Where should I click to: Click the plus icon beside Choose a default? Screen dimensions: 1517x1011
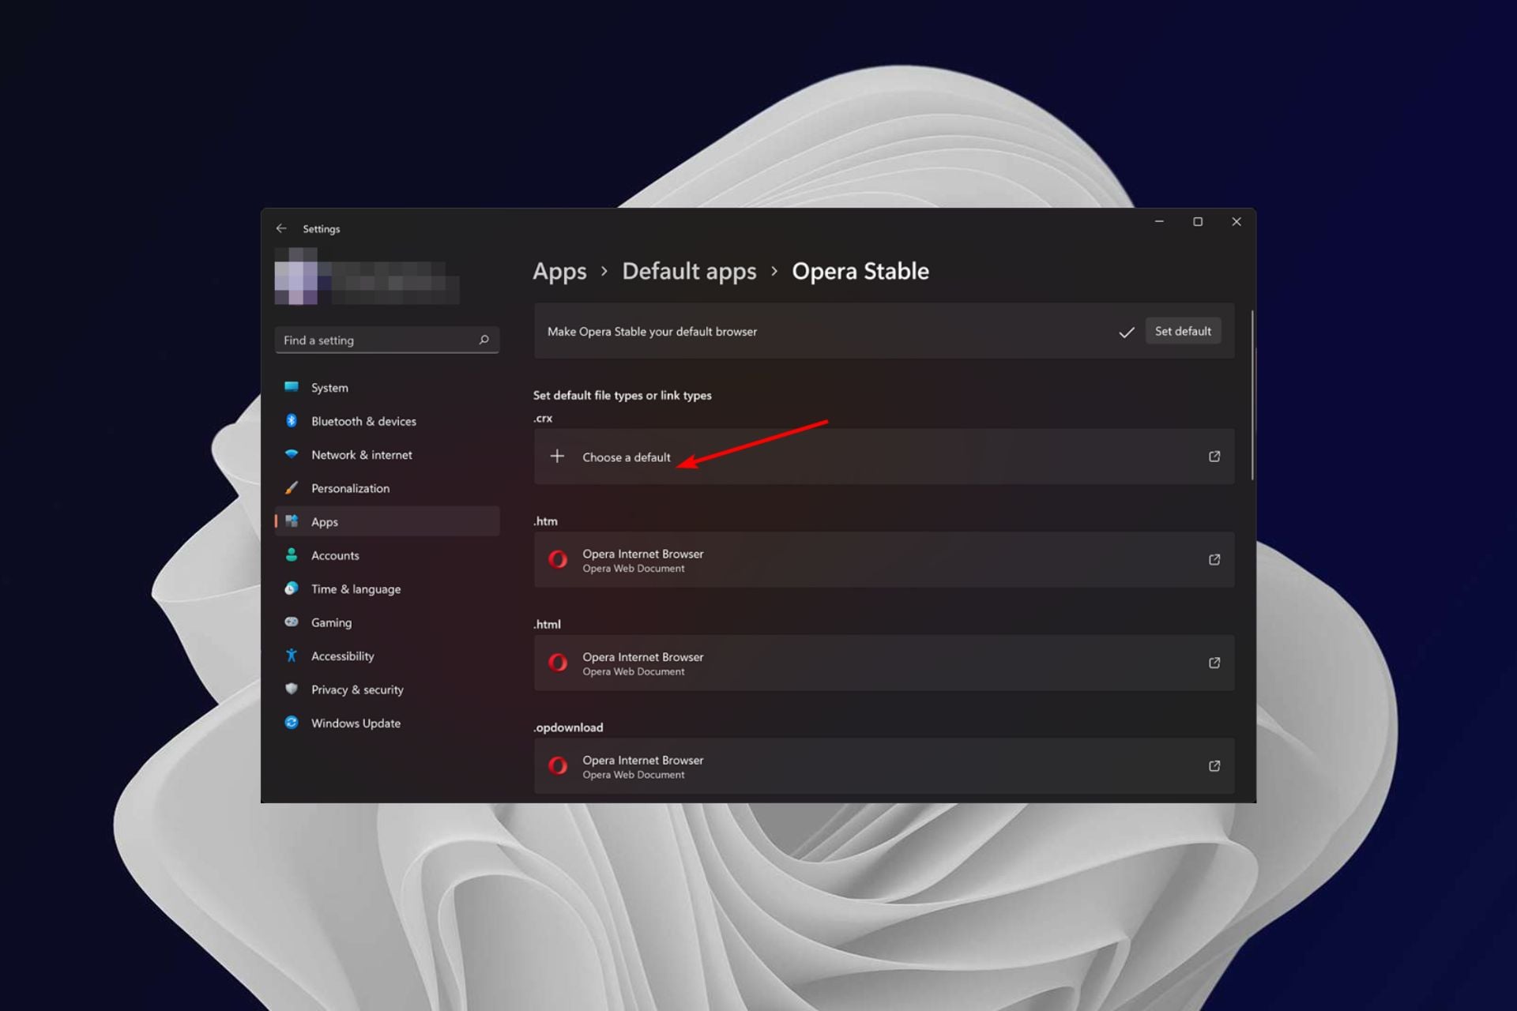[557, 457]
